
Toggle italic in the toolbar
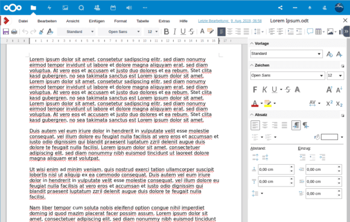[175, 32]
